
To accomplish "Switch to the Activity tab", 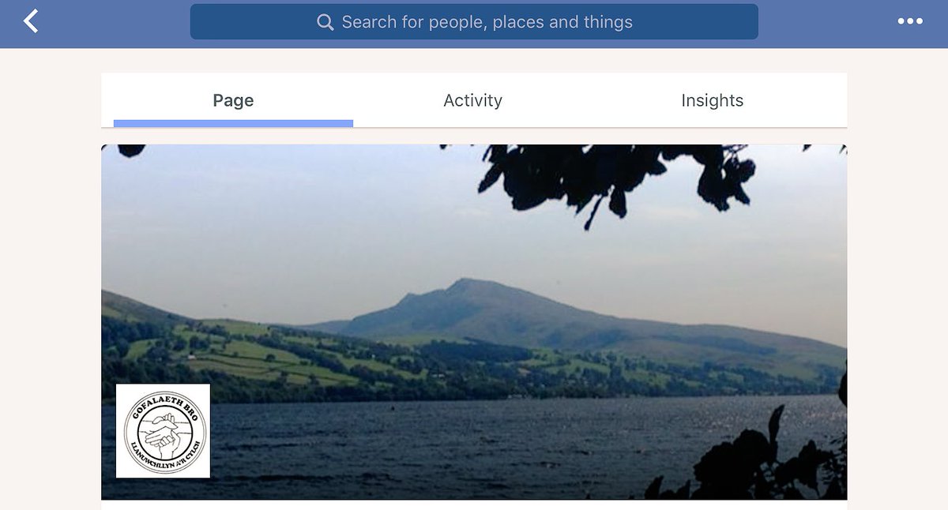I will tap(472, 100).
